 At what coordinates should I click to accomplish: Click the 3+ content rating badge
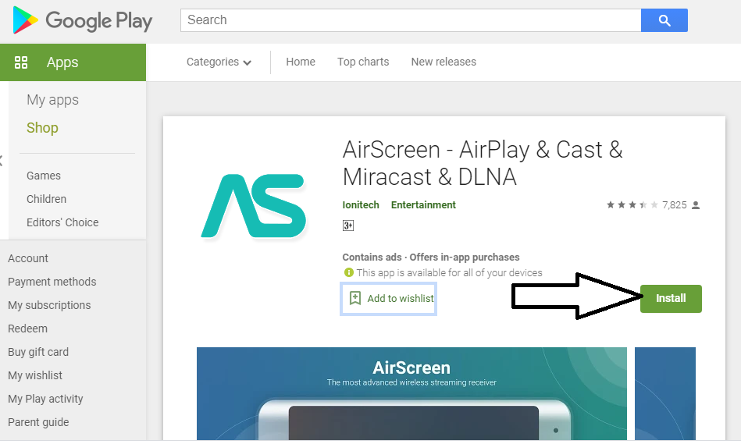pos(347,226)
